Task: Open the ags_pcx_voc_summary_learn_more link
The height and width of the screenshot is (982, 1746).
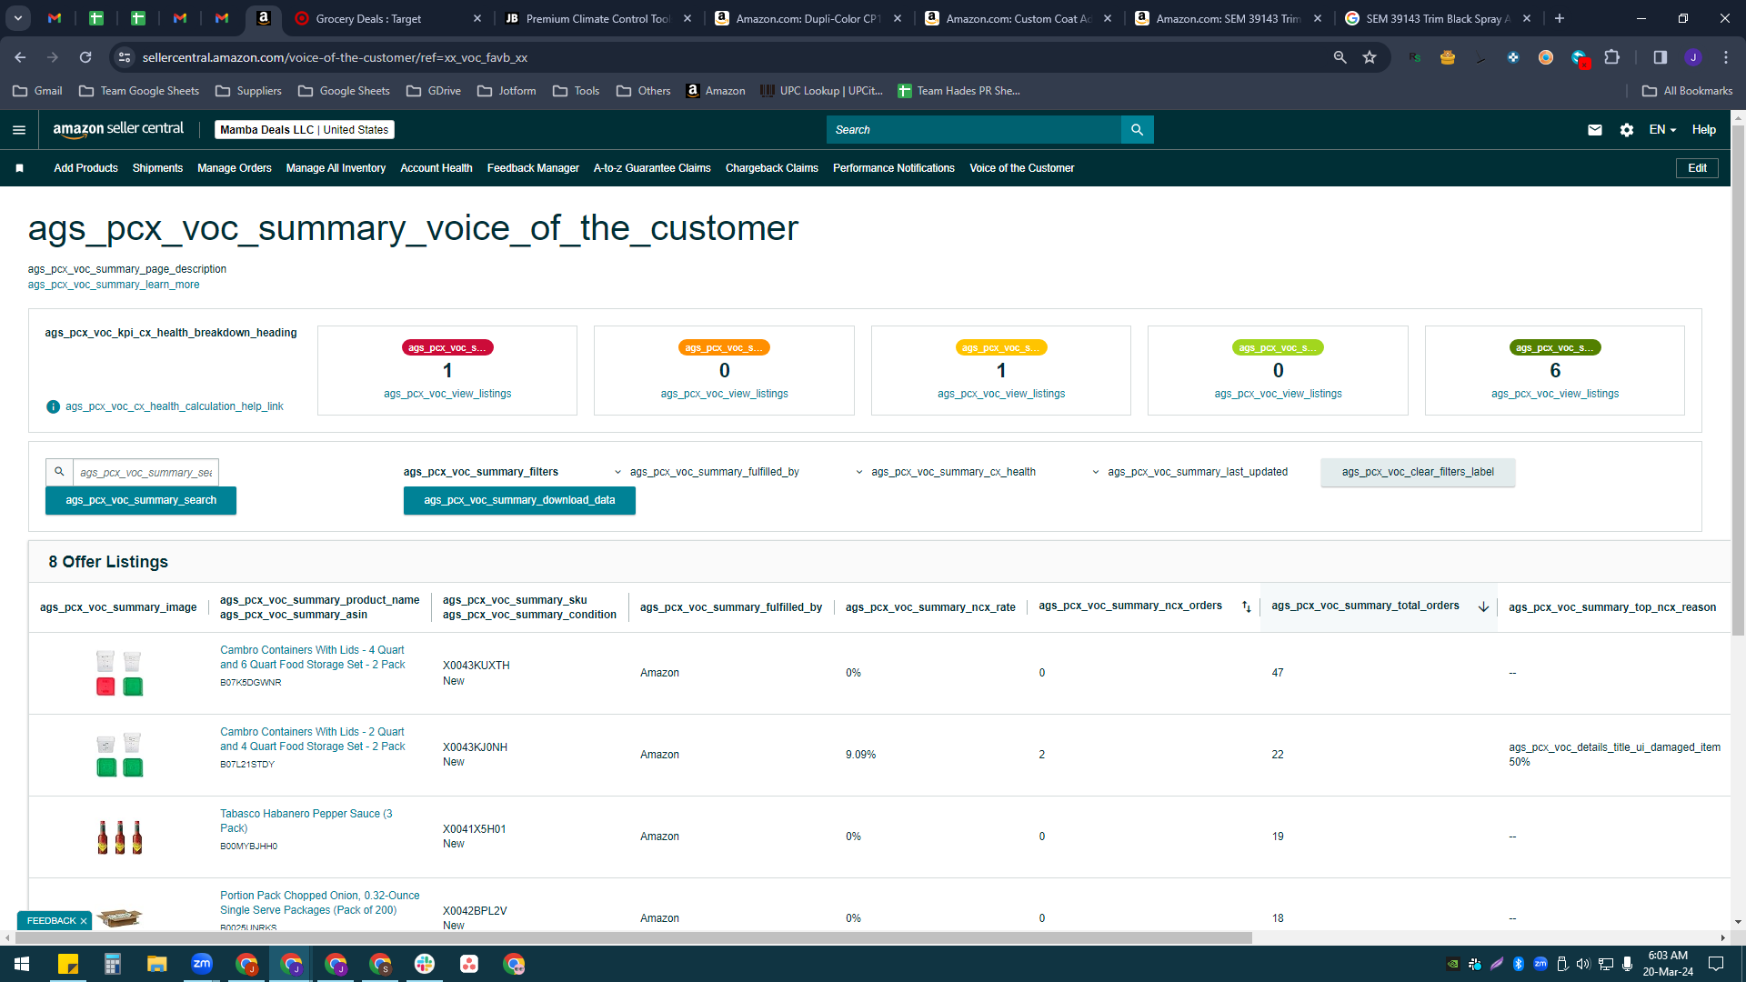Action: point(114,285)
